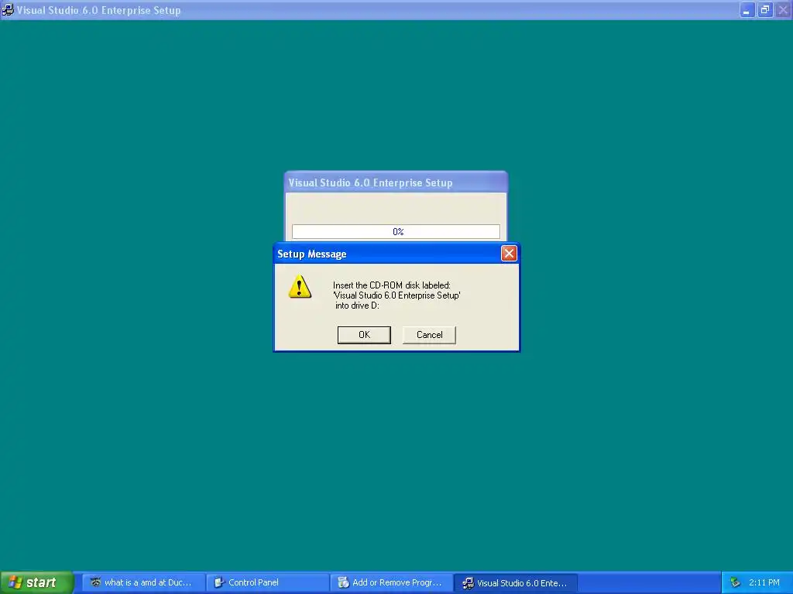Click the 'Insert the CD-ROM disk labeled:' text
The image size is (793, 594).
click(x=391, y=285)
